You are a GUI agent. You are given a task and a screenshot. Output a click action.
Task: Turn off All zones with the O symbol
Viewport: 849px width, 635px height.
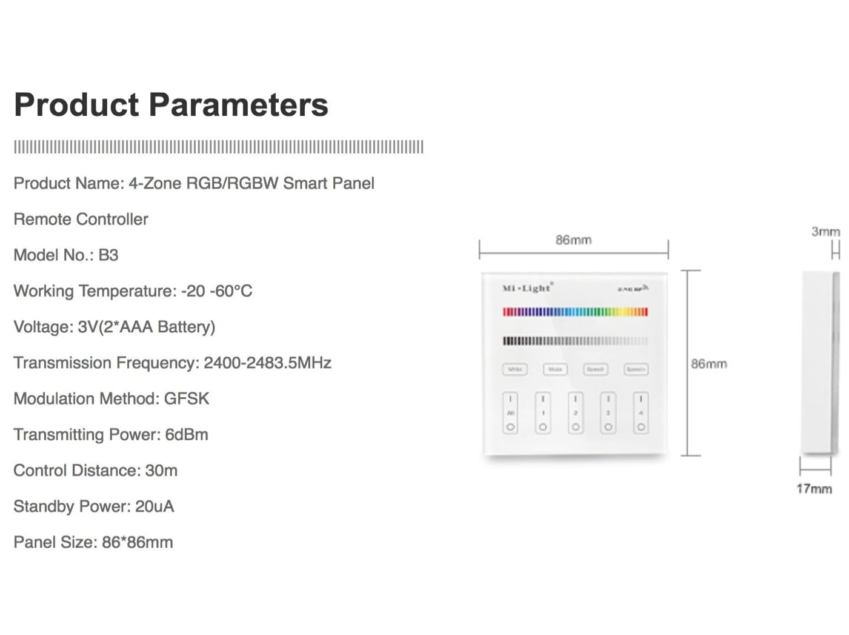coord(510,427)
